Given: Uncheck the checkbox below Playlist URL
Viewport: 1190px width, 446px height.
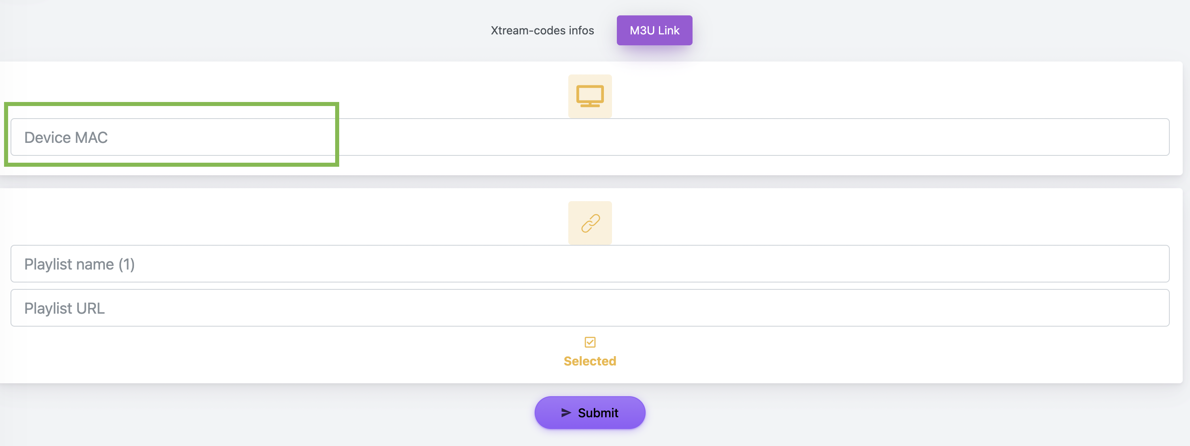Looking at the screenshot, I should 590,342.
